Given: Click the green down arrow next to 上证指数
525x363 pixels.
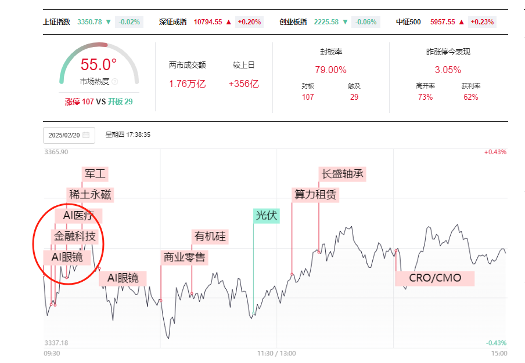Looking at the screenshot, I should point(109,22).
